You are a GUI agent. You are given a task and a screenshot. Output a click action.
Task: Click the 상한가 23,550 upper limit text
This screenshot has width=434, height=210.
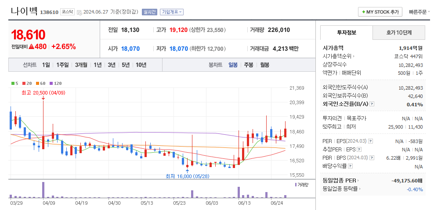(207, 30)
